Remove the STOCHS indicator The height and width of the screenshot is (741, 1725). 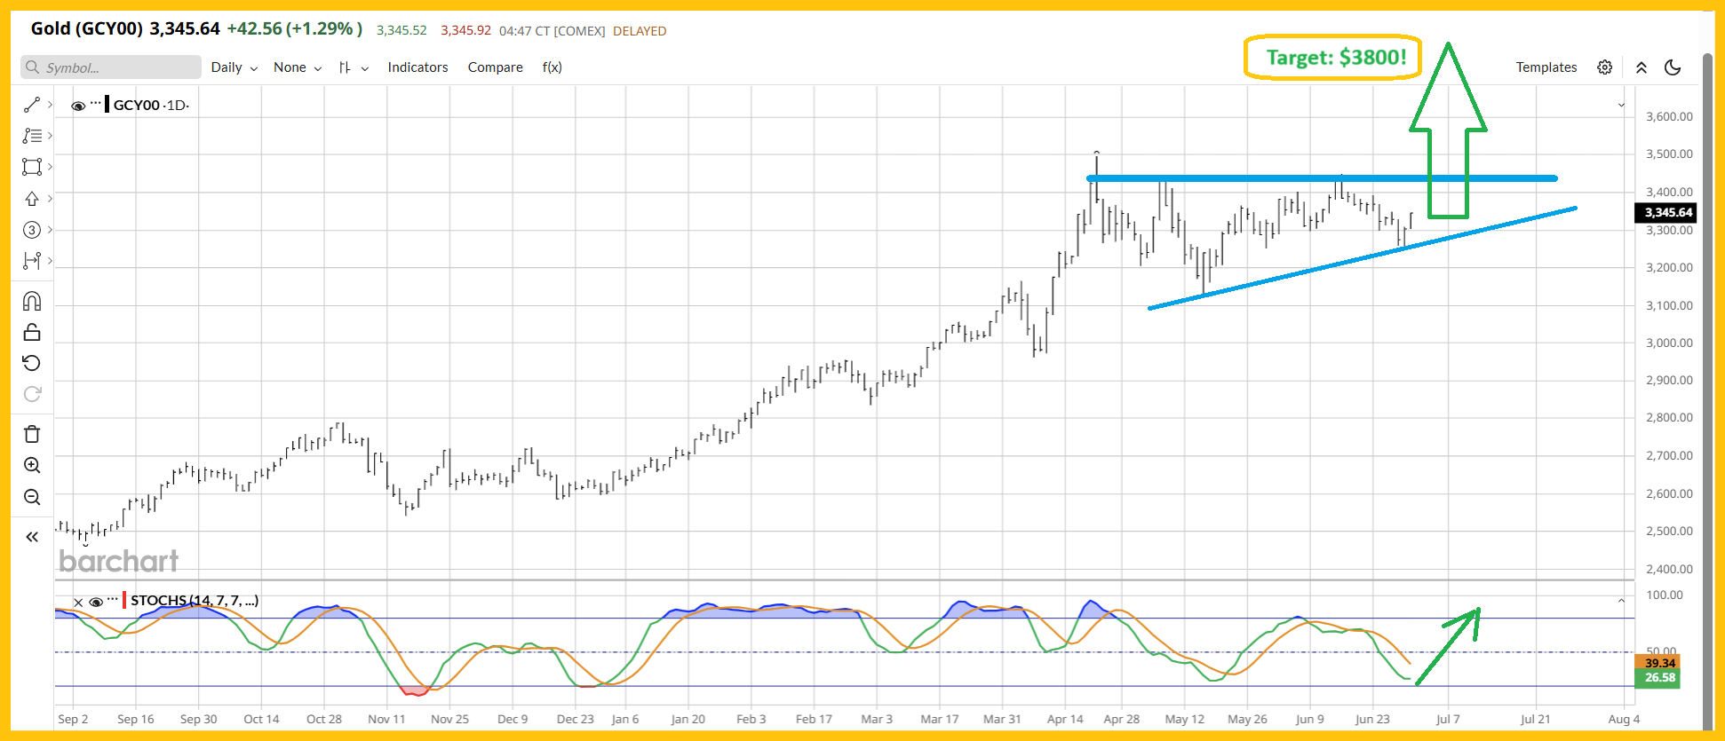(x=78, y=602)
